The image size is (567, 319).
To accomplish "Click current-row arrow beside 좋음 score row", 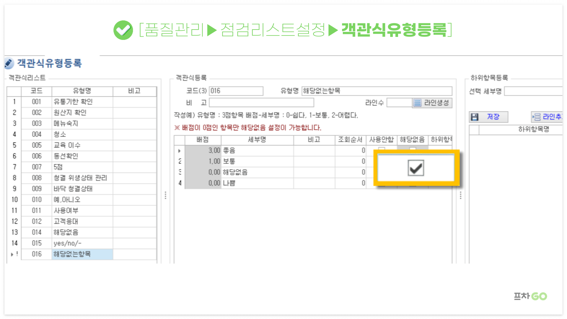I will click(x=179, y=151).
